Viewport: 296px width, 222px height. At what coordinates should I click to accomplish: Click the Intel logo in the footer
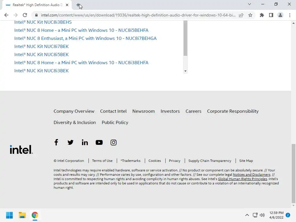click(x=21, y=149)
